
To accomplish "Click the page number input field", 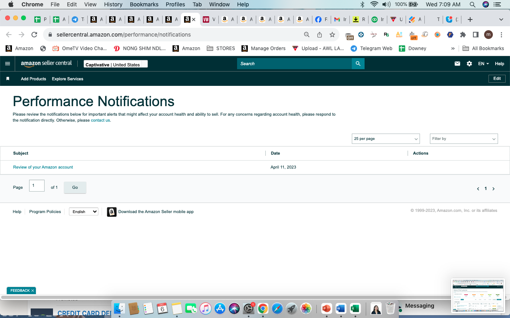I will (37, 186).
